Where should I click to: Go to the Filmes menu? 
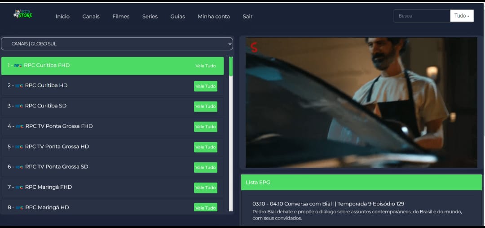[121, 16]
